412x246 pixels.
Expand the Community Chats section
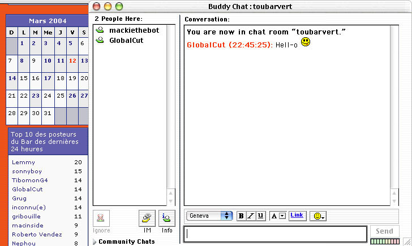pyautogui.click(x=95, y=241)
